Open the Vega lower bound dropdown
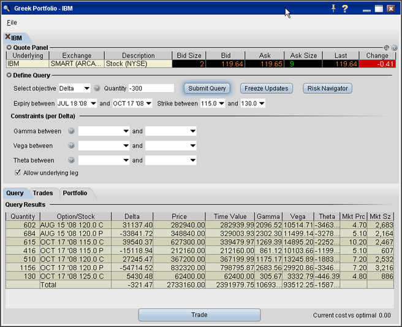Screen dimensions: 402x327 click(x=104, y=145)
